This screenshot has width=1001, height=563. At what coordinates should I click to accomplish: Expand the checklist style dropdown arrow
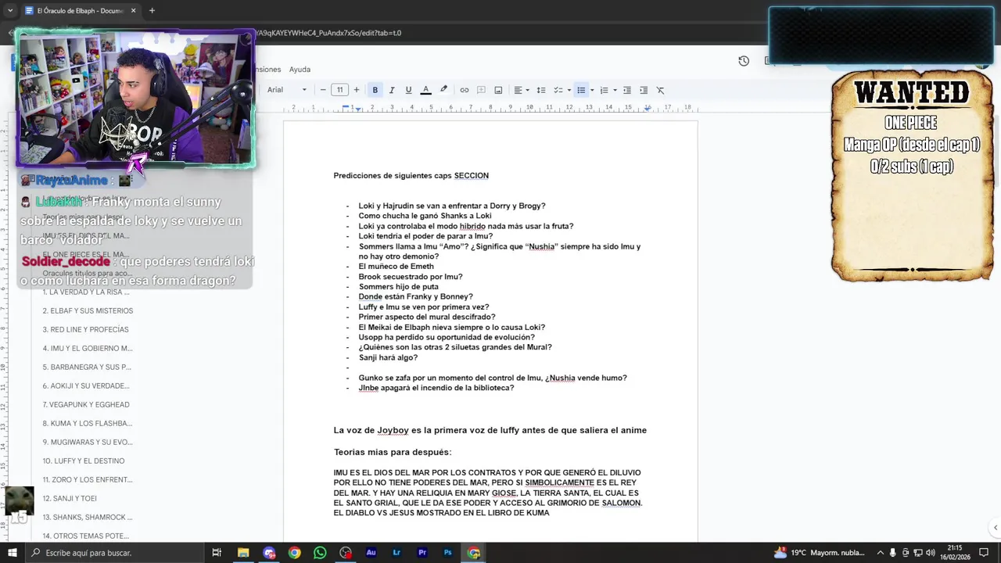tap(569, 90)
